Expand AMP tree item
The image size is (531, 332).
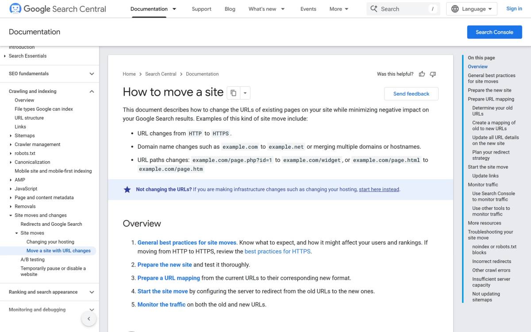point(11,180)
